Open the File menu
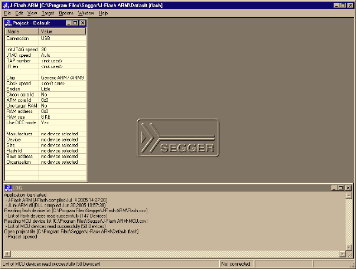 [7, 13]
